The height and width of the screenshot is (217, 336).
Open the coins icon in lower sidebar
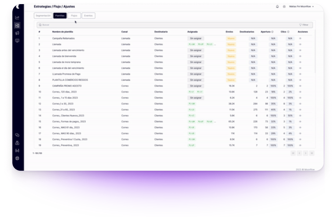(x=17, y=135)
